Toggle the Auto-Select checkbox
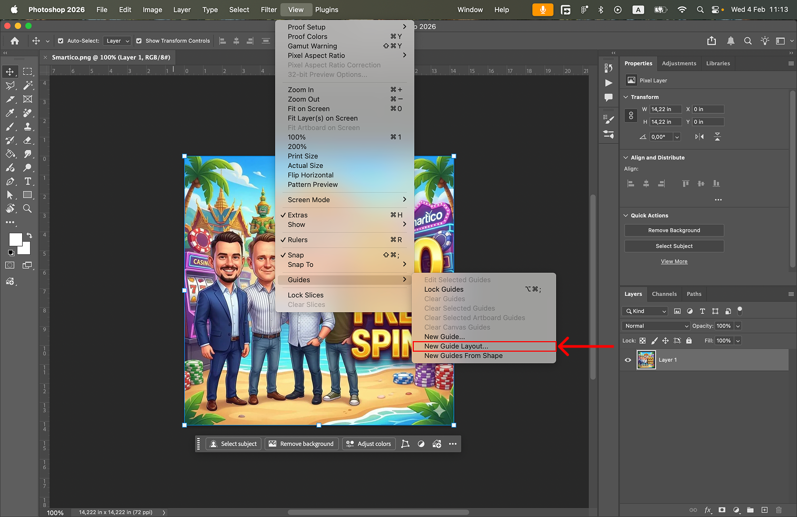 click(61, 41)
